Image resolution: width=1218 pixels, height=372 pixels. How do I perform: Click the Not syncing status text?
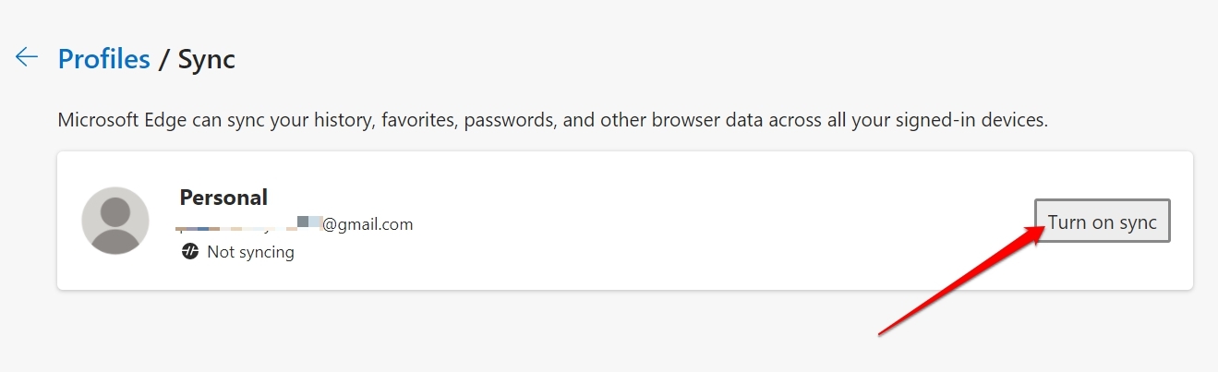pos(250,252)
